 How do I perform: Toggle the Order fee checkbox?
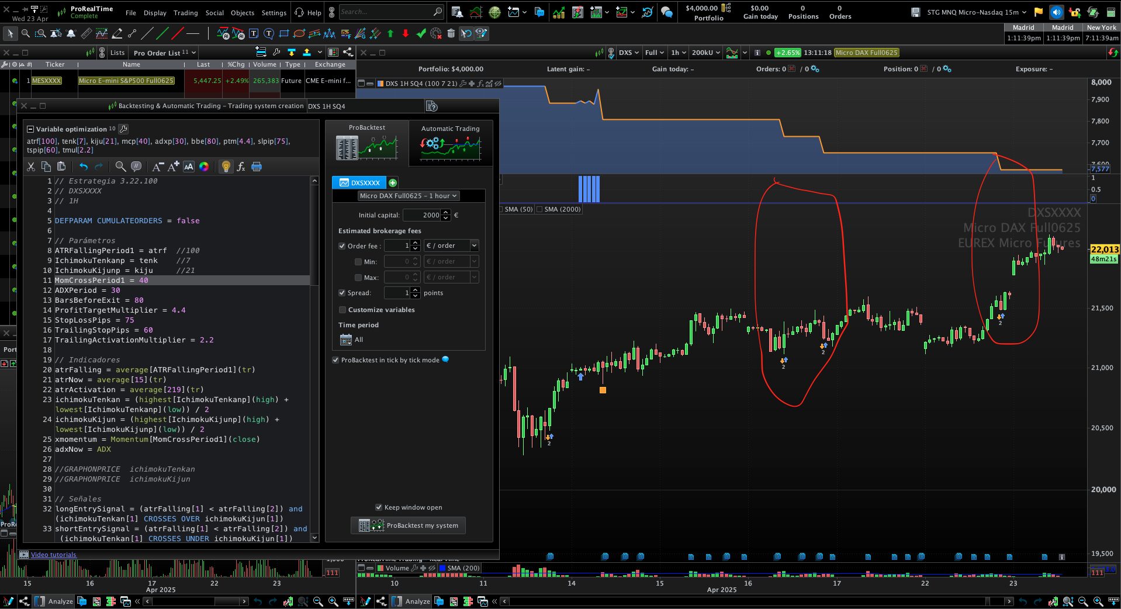click(x=342, y=246)
